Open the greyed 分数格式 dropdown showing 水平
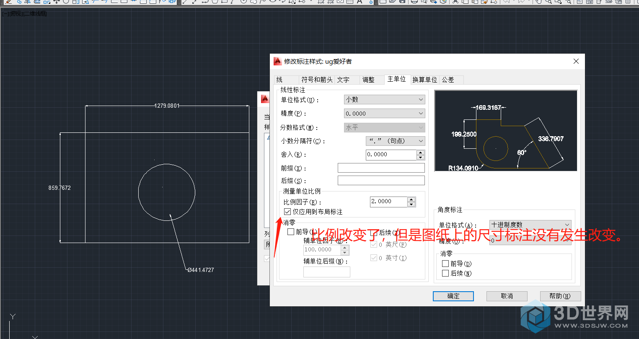Image resolution: width=639 pixels, height=339 pixels. tap(384, 127)
